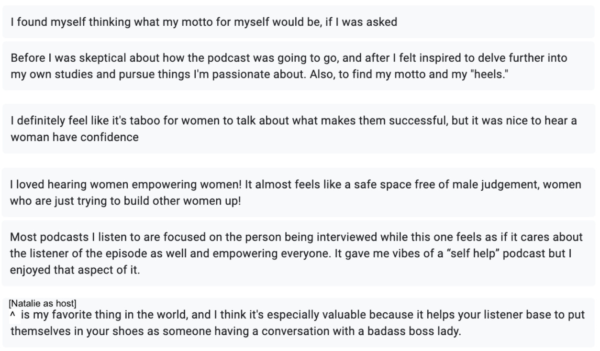Click the text 'woman have confidence'
600x351 pixels.
coord(75,137)
